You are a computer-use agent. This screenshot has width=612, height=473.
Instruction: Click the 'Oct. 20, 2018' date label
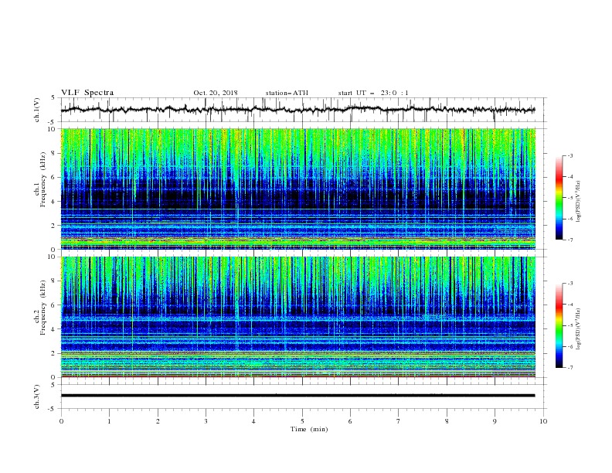pyautogui.click(x=216, y=93)
